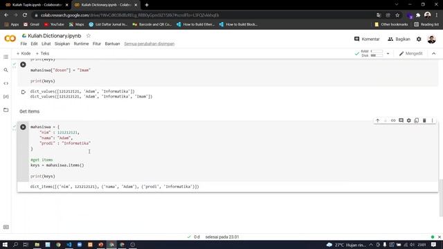Run the mahasiswa["dosen"] cell

(23, 64)
